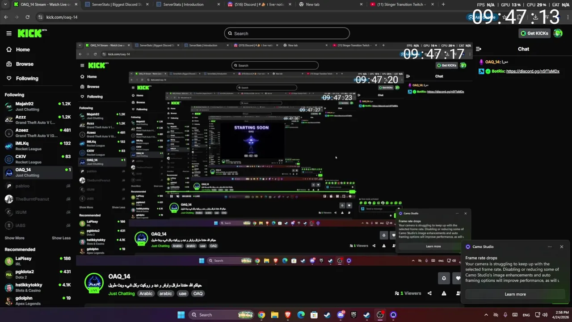Open CKIV Rocket League channel
Image resolution: width=572 pixels, height=322 pixels.
pos(38,159)
